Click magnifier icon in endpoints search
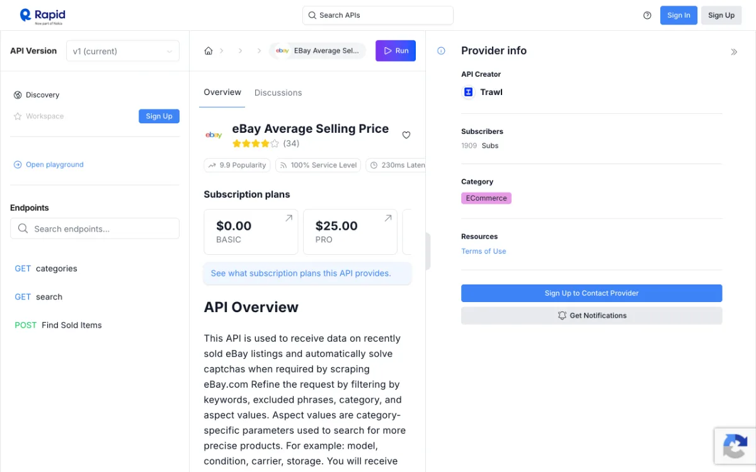The image size is (756, 472). pyautogui.click(x=23, y=228)
